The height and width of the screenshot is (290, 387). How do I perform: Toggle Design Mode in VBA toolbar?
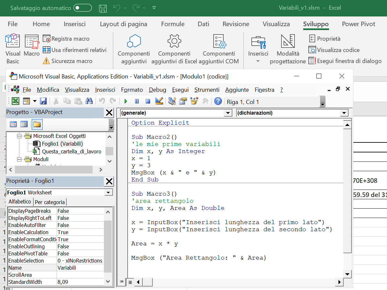(159, 101)
